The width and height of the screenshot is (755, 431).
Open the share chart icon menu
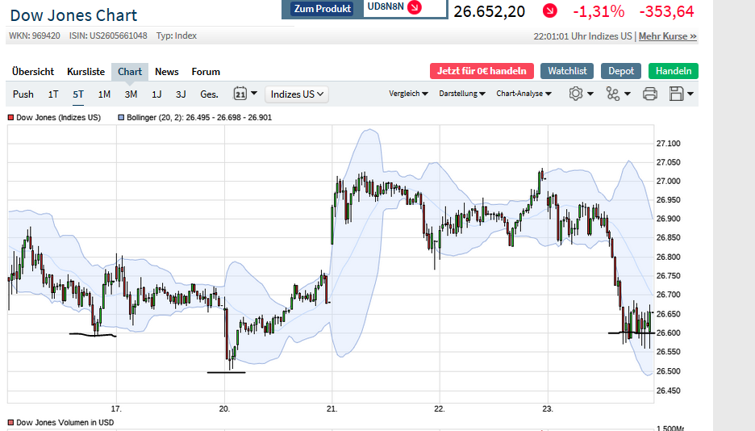613,94
